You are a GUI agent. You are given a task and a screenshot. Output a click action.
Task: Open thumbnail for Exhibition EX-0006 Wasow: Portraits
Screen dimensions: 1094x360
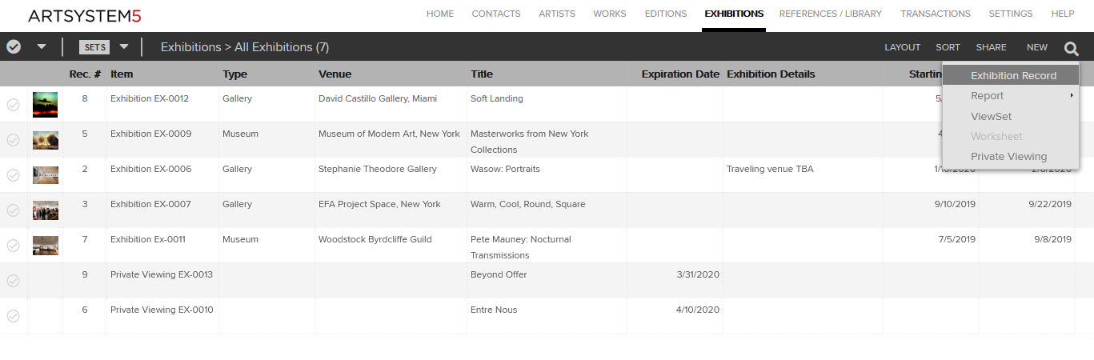[45, 175]
